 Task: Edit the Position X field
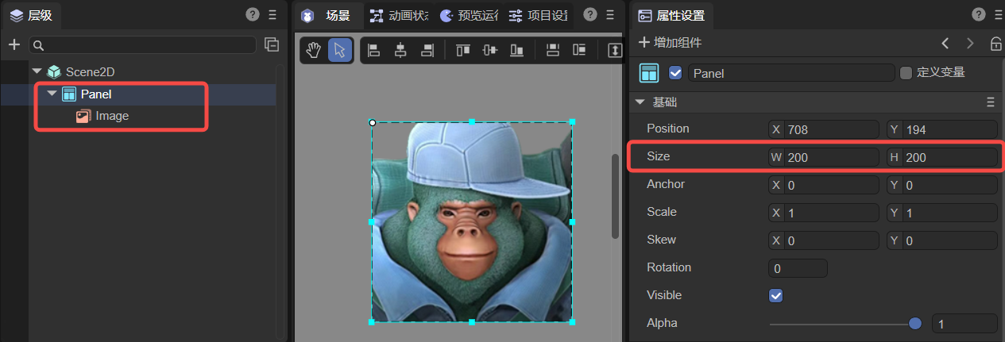click(824, 129)
